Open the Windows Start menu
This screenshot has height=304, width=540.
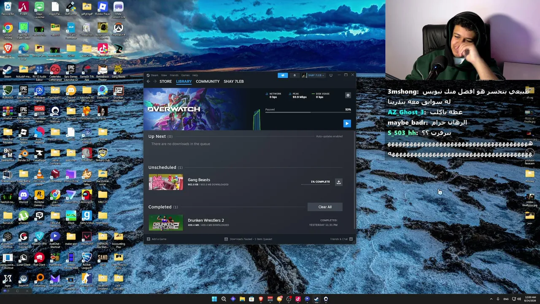tap(214, 299)
